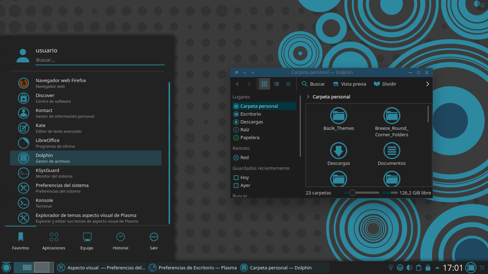488x274 pixels.
Task: Switch Dolphin to icons view mode
Action: click(264, 84)
